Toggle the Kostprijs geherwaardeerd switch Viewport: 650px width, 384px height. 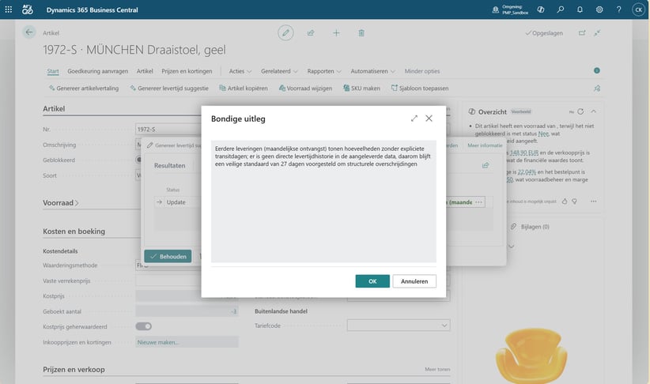(x=143, y=326)
